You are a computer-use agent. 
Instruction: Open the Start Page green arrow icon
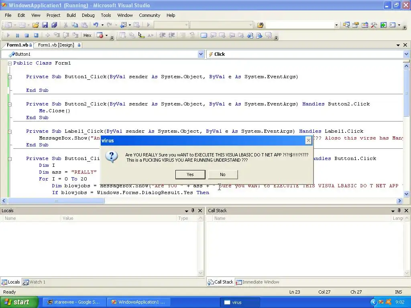[x=383, y=25]
